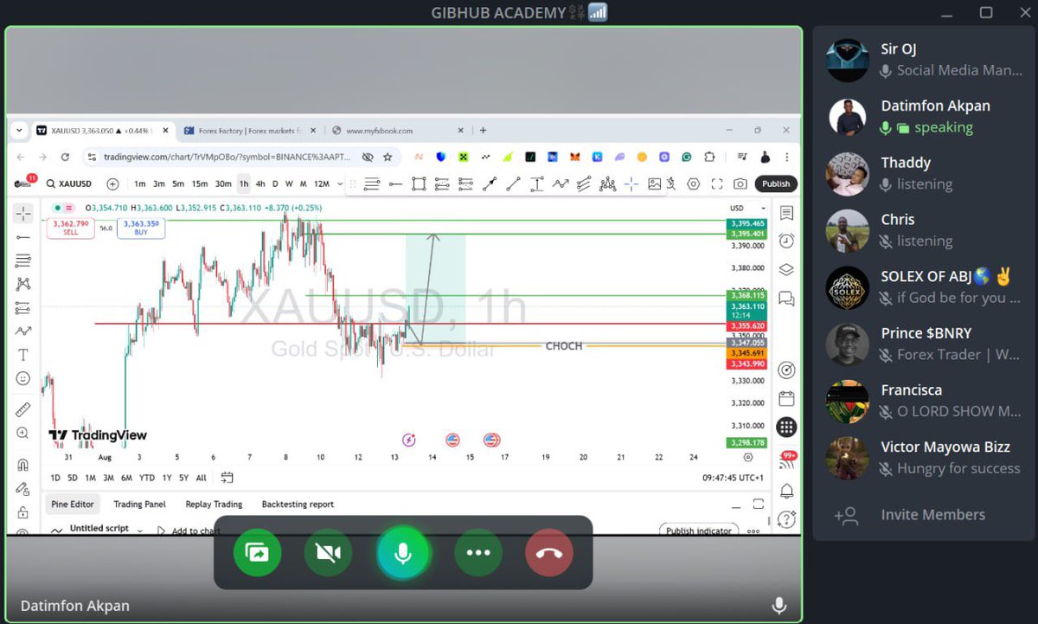Toggle magnet mode on the chart
1038x624 pixels.
(x=22, y=465)
